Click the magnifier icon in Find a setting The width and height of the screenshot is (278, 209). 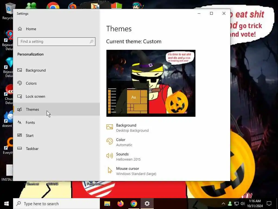tap(91, 42)
